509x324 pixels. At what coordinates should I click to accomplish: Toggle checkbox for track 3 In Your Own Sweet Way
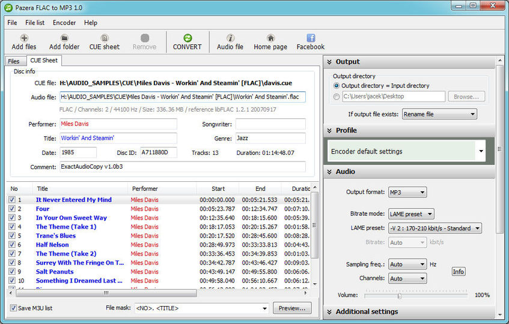click(12, 218)
